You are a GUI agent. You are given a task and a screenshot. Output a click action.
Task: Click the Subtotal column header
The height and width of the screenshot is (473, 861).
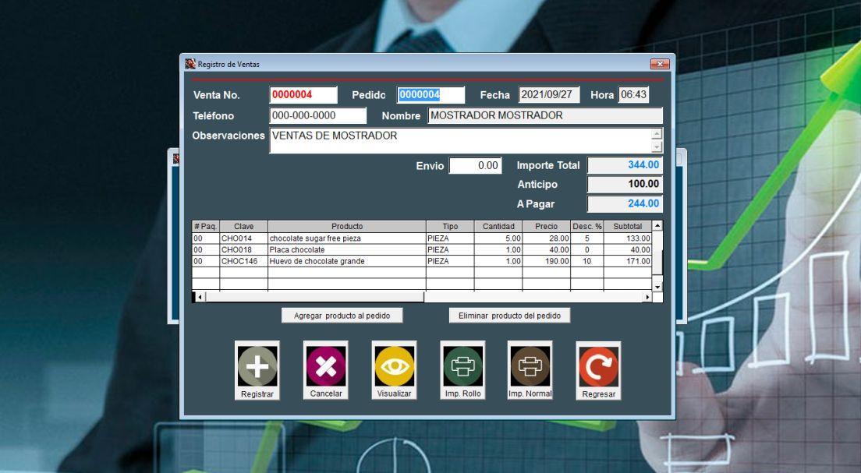[x=628, y=226]
